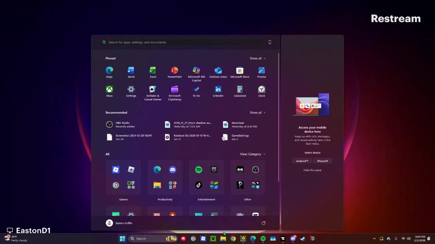Open Microsoft 365 Copilot
Screen dimensions: 435x244
click(x=196, y=74)
